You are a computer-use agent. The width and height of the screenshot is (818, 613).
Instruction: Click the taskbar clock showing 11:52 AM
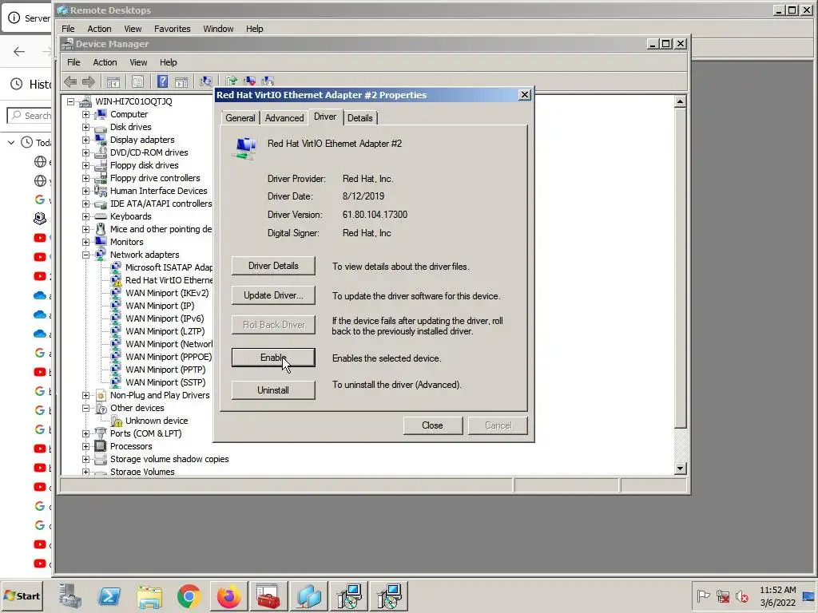pyautogui.click(x=777, y=596)
